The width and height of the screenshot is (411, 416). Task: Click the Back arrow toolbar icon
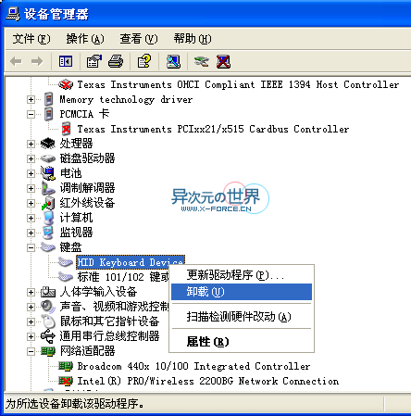16,61
